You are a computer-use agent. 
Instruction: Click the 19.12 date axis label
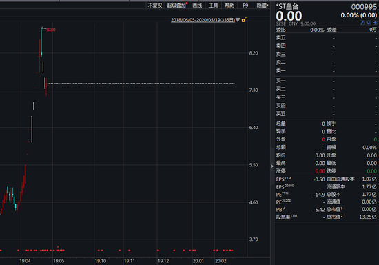(163, 261)
